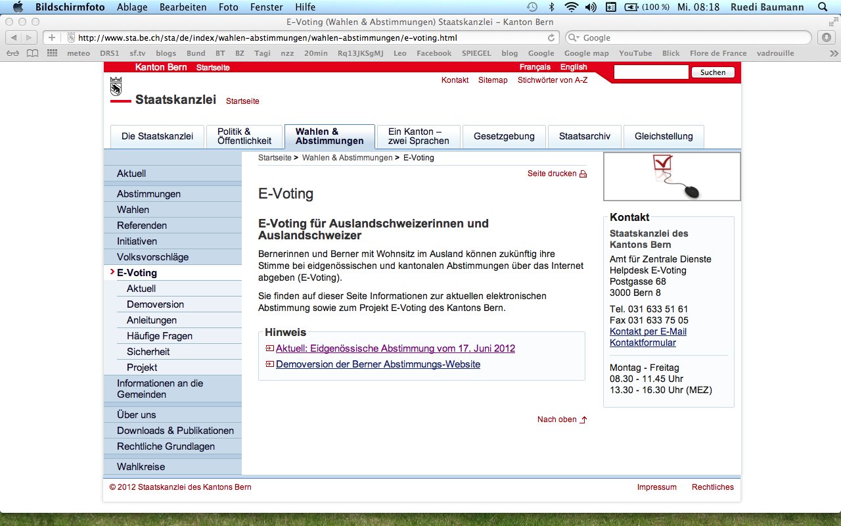Click the Kanton Bern coat of arms logo

[x=116, y=86]
